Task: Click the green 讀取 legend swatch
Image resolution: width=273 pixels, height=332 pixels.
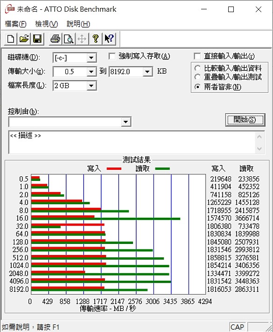Action: tap(162, 169)
